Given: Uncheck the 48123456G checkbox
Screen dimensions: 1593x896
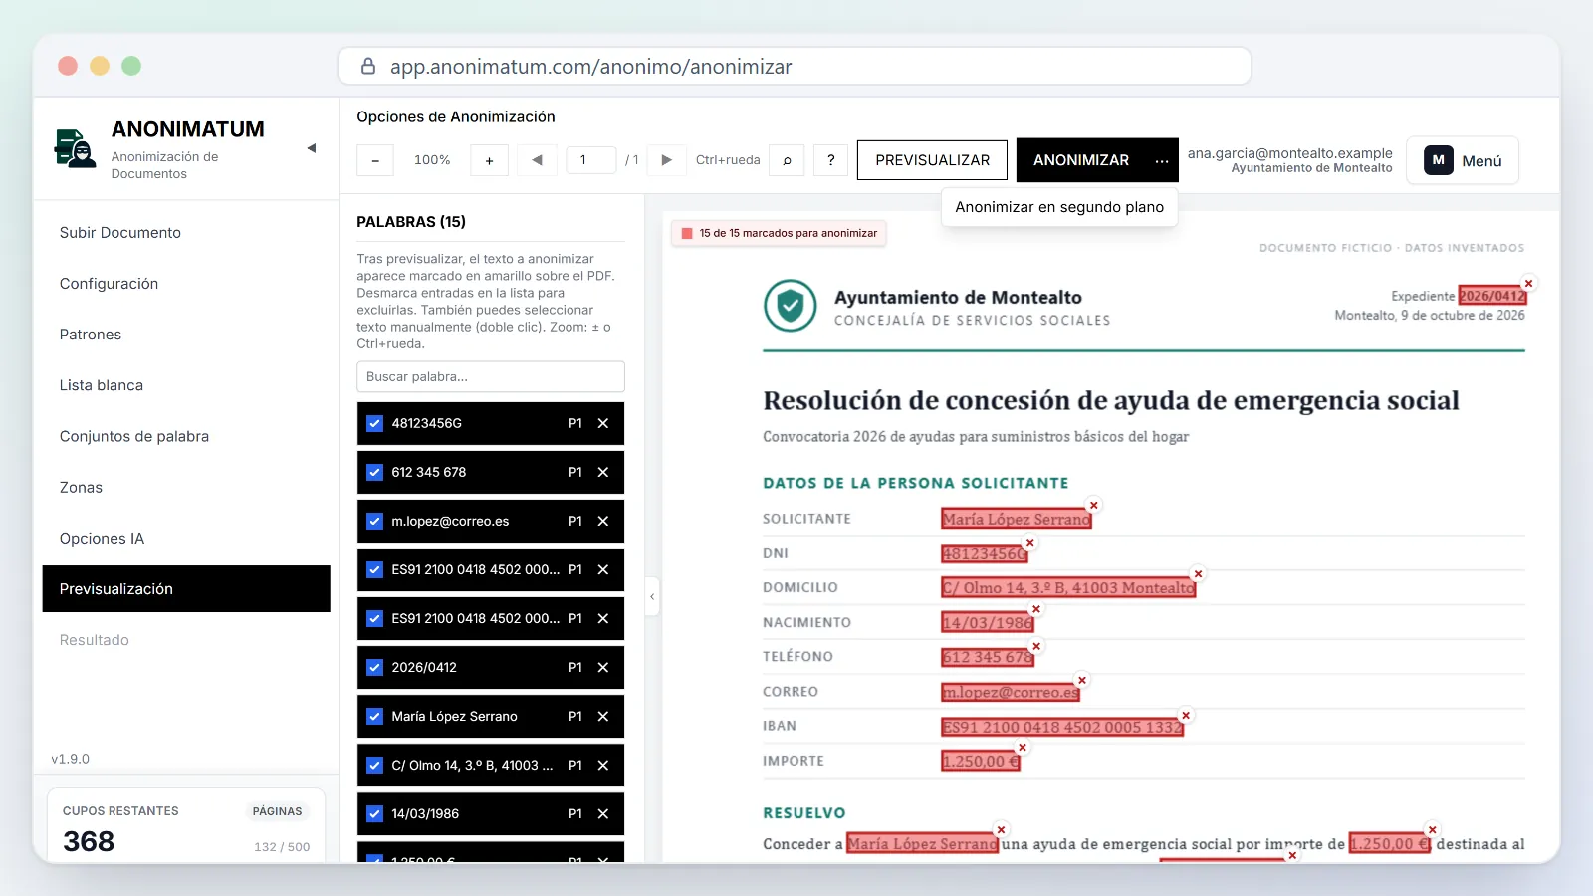Looking at the screenshot, I should click(375, 423).
